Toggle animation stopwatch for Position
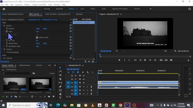 click(7, 28)
